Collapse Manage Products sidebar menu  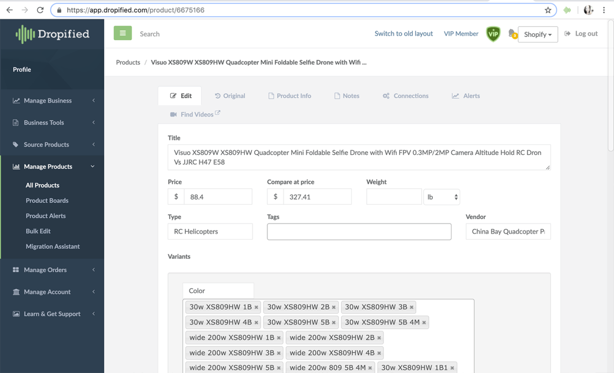(x=52, y=166)
